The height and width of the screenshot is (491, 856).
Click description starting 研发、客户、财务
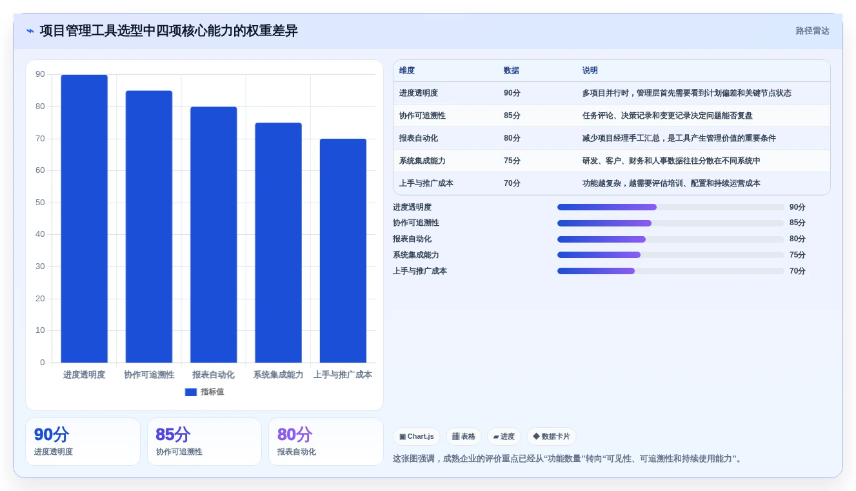click(672, 161)
